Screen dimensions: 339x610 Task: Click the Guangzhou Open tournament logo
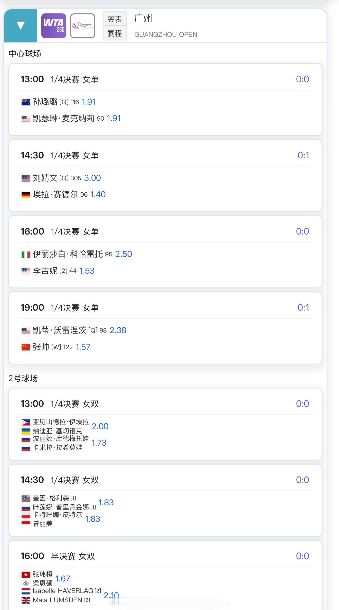click(82, 26)
